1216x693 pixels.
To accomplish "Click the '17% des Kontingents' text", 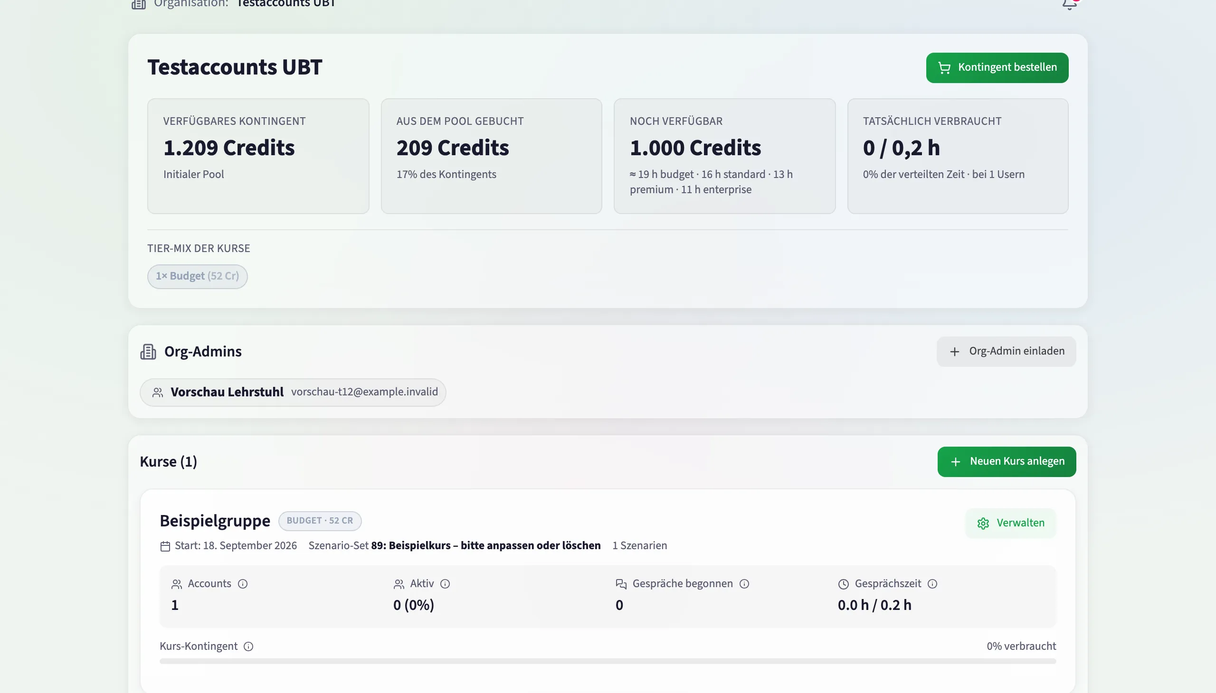I will (446, 175).
